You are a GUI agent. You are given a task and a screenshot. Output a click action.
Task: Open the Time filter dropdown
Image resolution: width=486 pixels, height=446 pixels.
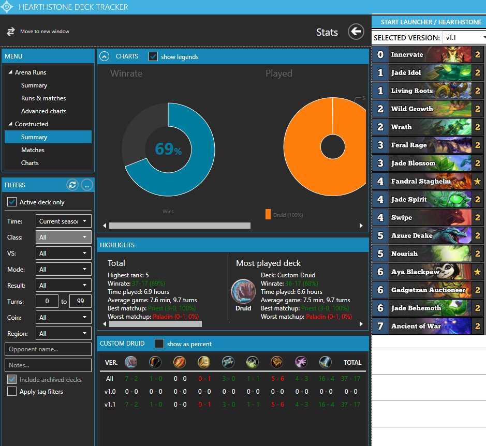[64, 221]
